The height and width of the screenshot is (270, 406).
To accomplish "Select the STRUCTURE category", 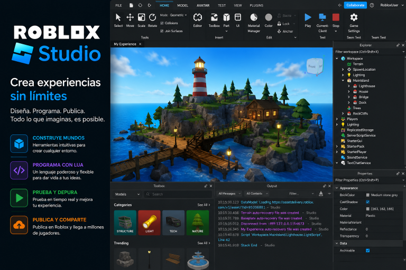I will (x=125, y=223).
